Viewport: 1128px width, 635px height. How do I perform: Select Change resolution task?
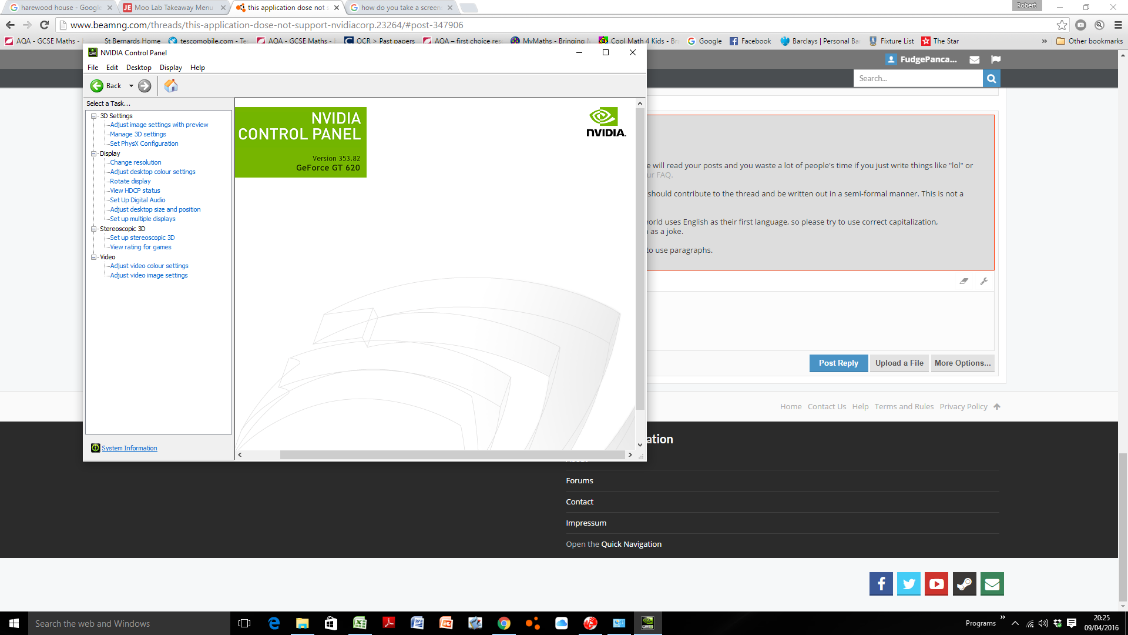click(136, 162)
